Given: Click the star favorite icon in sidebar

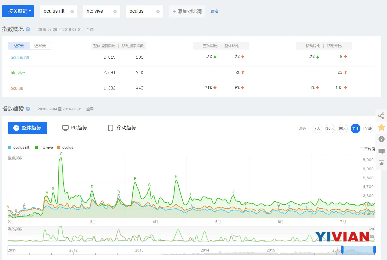Looking at the screenshot, I should [x=381, y=127].
